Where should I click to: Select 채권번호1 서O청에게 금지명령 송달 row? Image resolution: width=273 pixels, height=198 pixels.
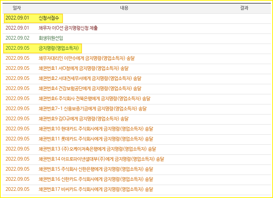tap(83, 68)
